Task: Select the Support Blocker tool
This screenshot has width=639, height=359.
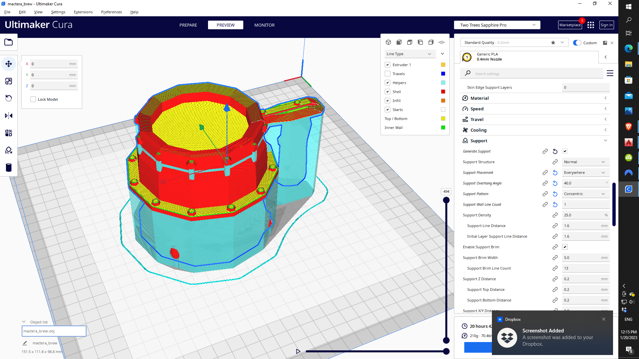Action: [x=9, y=150]
